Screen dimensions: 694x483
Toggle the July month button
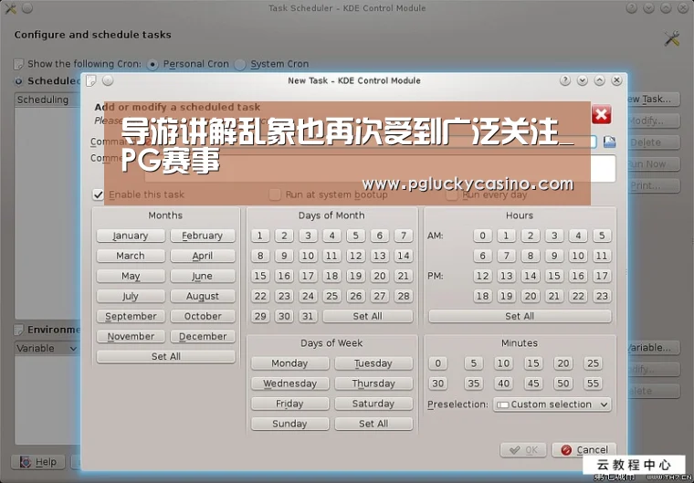pos(131,296)
